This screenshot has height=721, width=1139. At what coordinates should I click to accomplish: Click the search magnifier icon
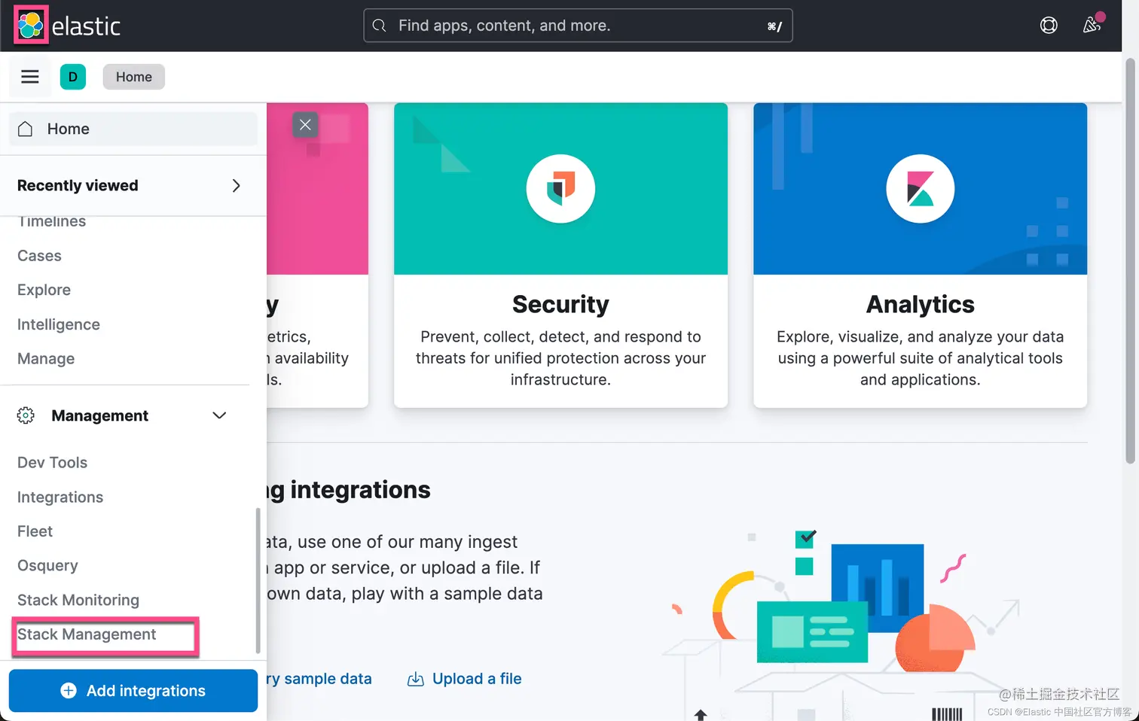pos(380,26)
